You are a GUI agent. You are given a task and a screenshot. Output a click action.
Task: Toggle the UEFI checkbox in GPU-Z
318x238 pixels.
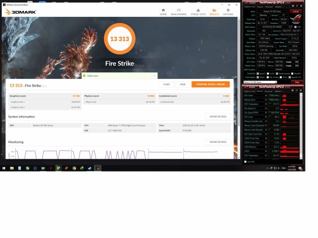pos(295,26)
